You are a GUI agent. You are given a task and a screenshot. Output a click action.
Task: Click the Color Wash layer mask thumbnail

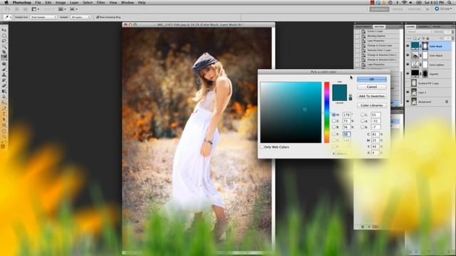tap(425, 46)
